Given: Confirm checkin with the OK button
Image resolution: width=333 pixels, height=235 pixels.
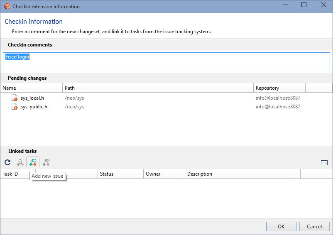Looking at the screenshot, I should pyautogui.click(x=281, y=227).
